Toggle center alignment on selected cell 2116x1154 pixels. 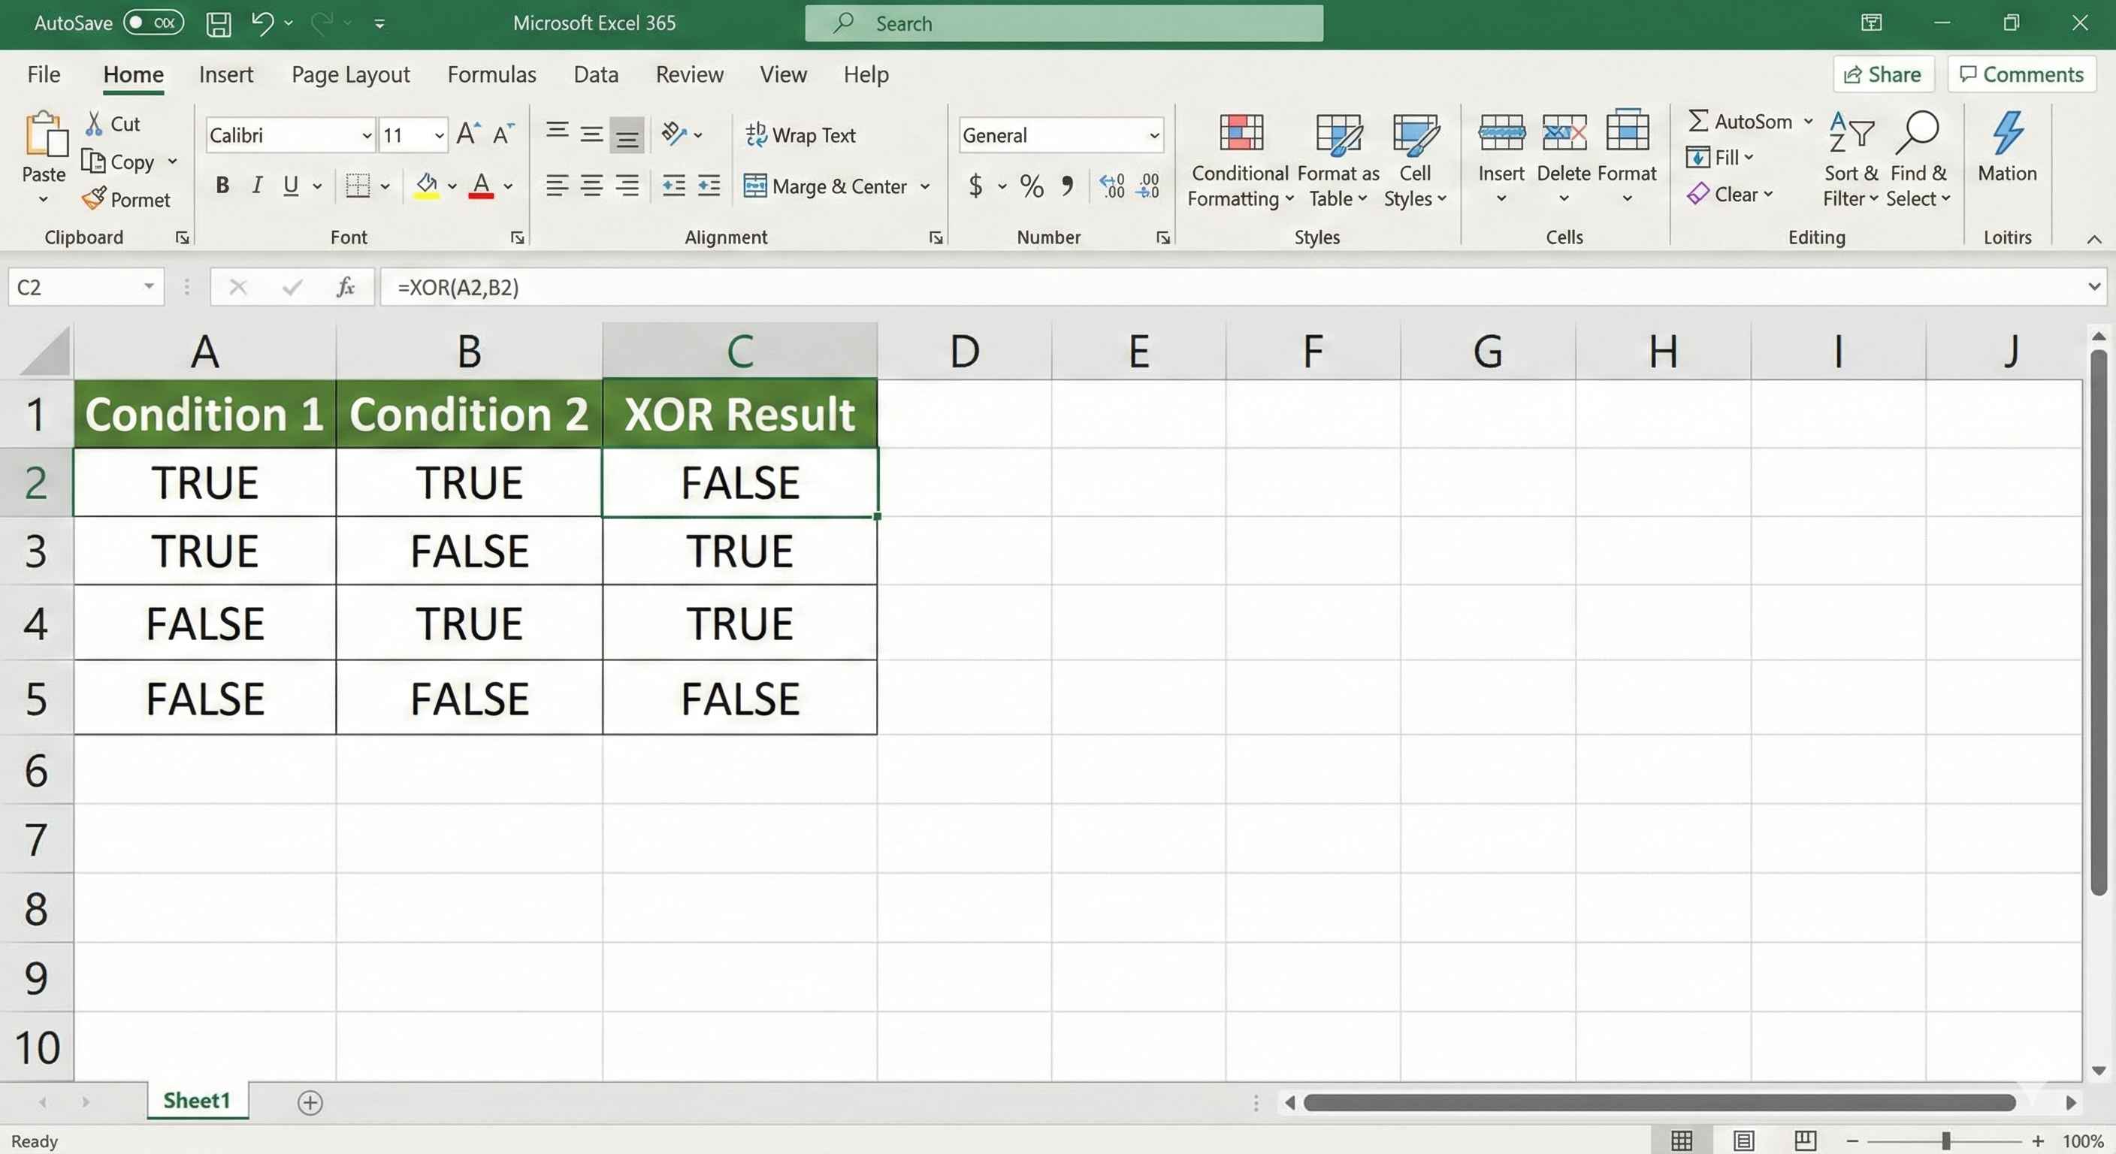(592, 186)
